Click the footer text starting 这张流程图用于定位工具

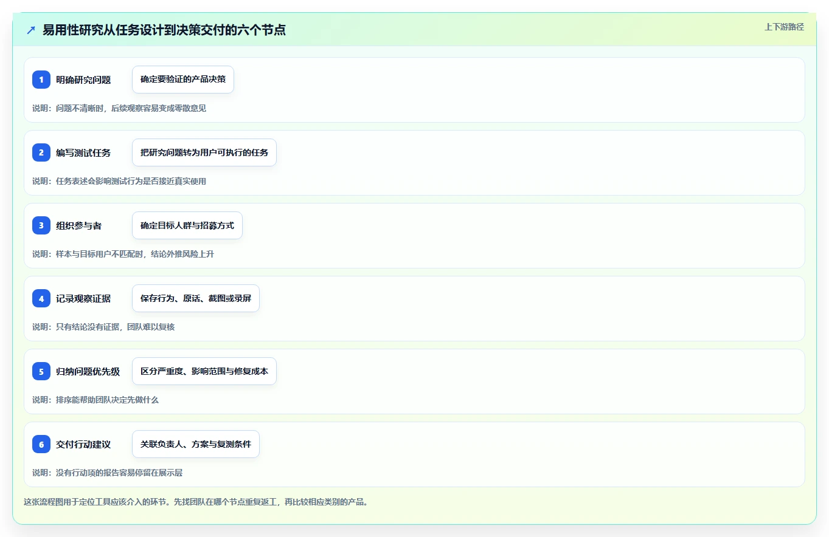(x=196, y=502)
